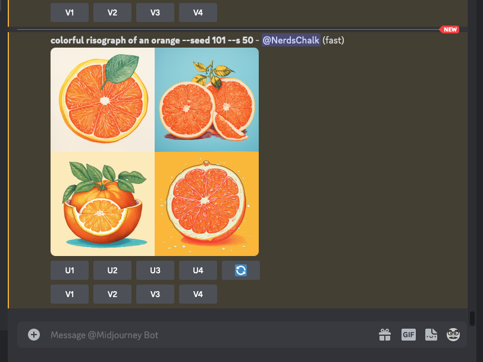This screenshot has height=362, width=483.
Task: Choose the U4 upscale button
Action: coord(198,270)
